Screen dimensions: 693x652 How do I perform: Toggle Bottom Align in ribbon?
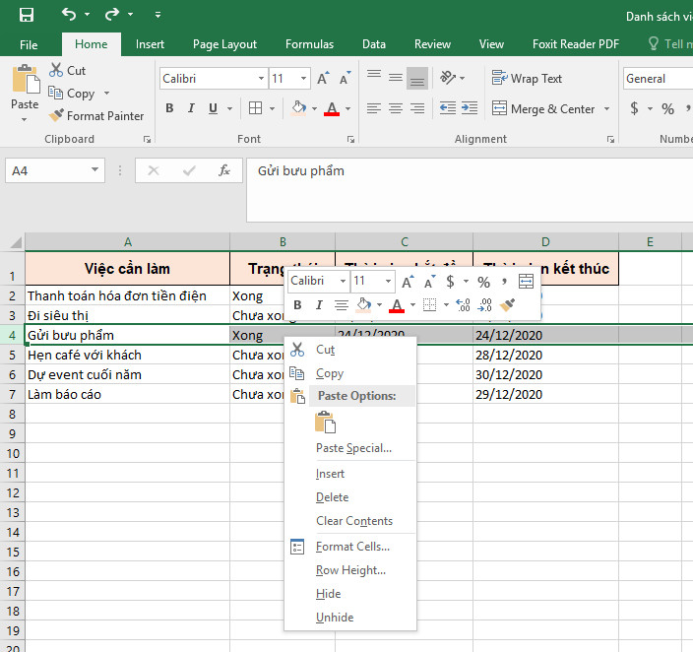417,78
